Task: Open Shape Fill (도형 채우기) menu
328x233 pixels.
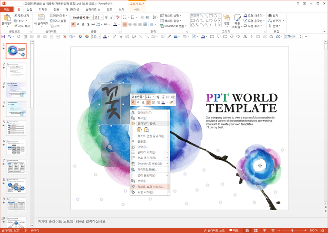Action: [x=254, y=16]
